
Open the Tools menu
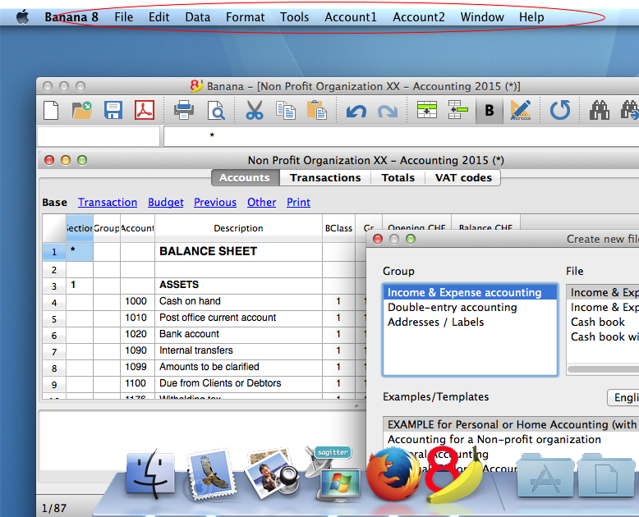coord(294,17)
